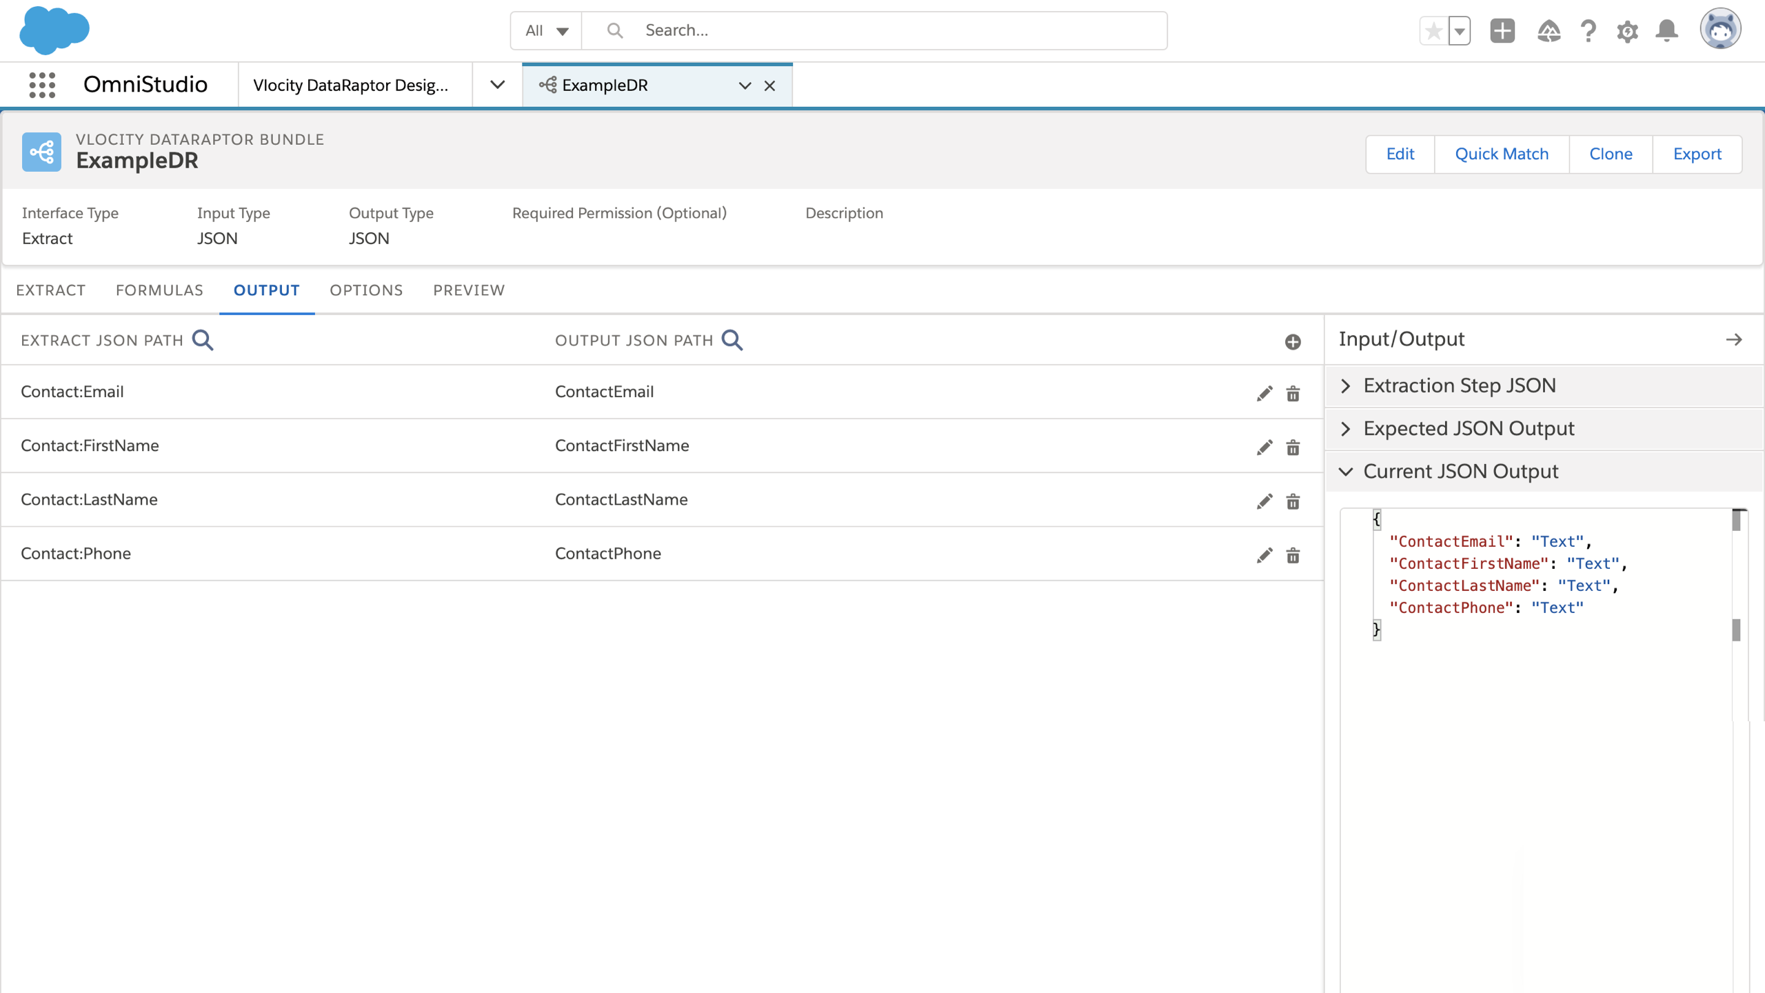Collapse the Current JSON Output section
Viewport: 1765px width, 993px height.
tap(1346, 471)
